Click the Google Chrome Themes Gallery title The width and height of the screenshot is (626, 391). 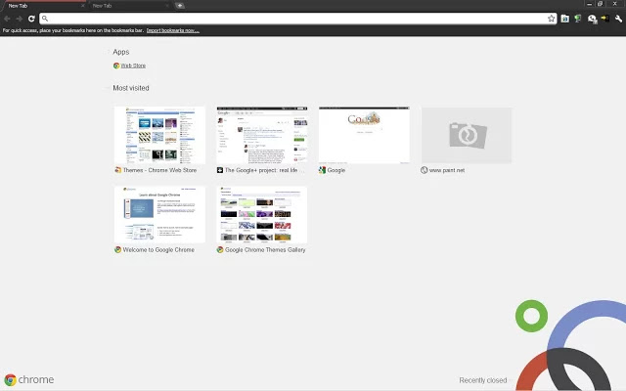pos(265,250)
